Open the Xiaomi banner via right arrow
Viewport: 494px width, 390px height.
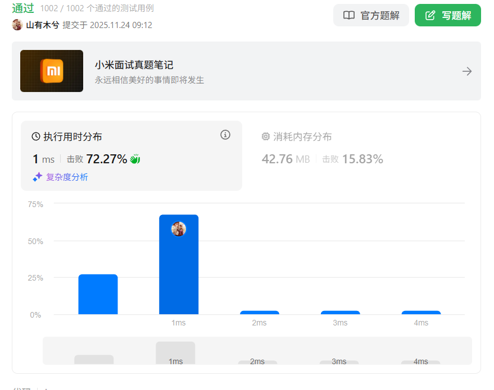[x=466, y=71]
